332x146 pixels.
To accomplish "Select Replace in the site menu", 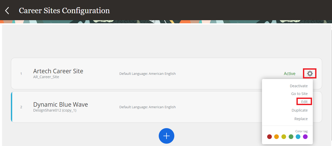I will click(x=301, y=119).
